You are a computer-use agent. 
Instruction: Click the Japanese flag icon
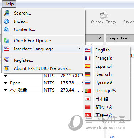click(88, 99)
